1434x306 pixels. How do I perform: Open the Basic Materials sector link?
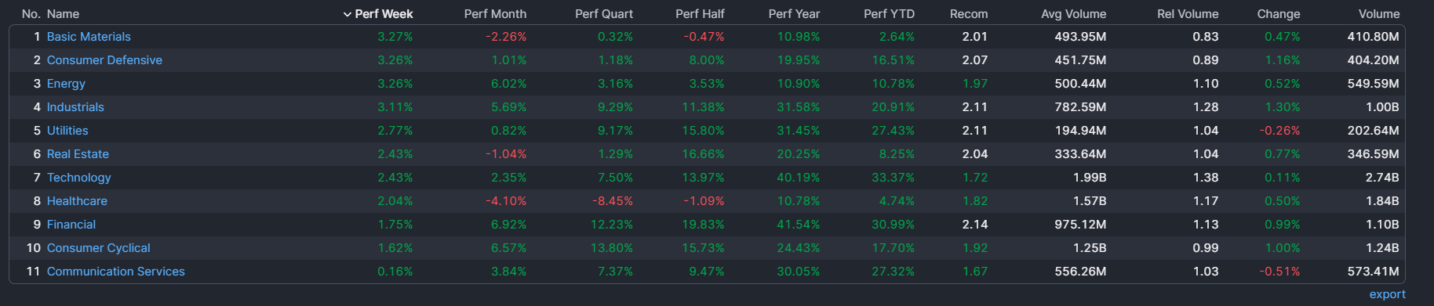(89, 37)
